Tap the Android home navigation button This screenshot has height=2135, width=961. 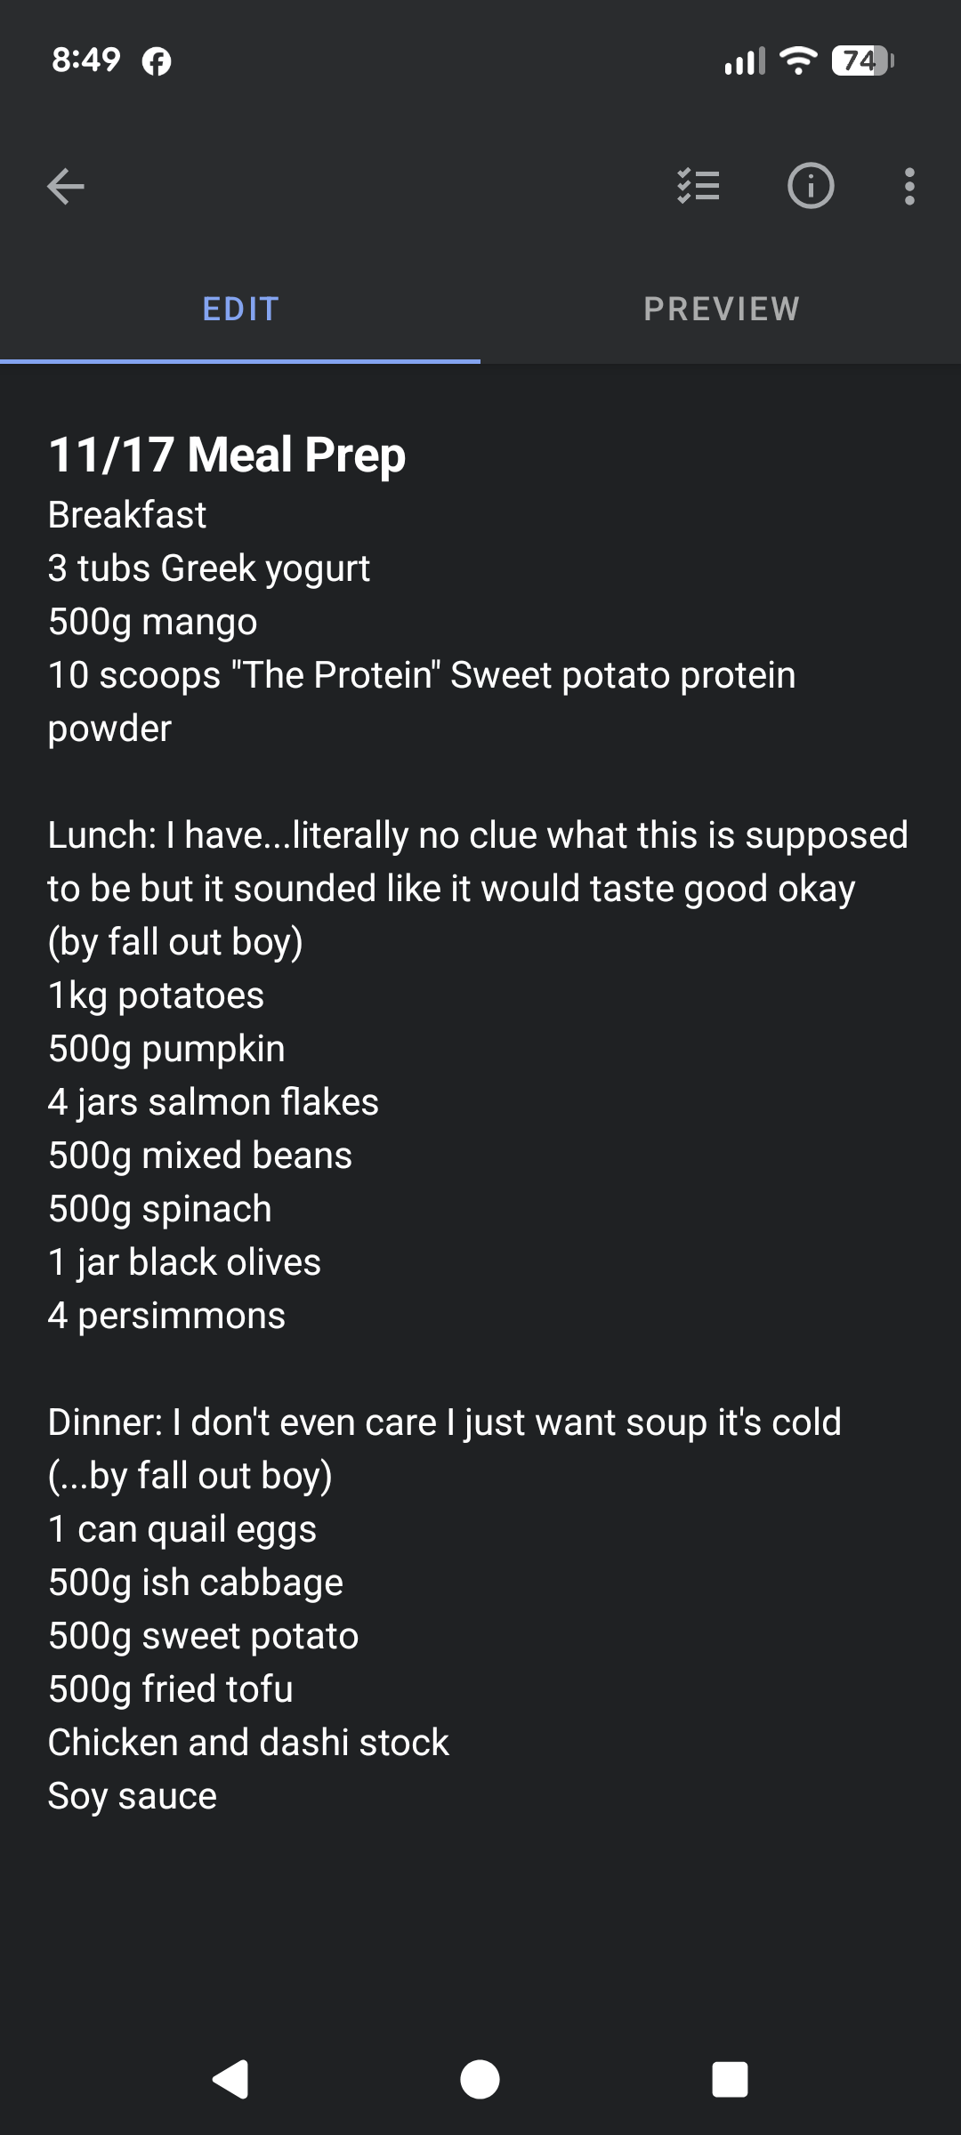[x=480, y=2080]
